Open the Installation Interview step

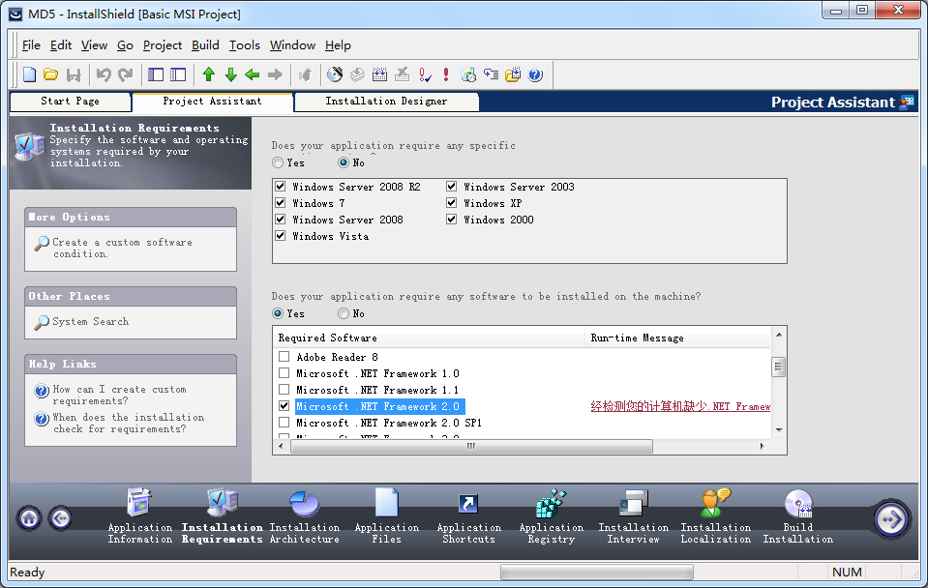coord(633,515)
